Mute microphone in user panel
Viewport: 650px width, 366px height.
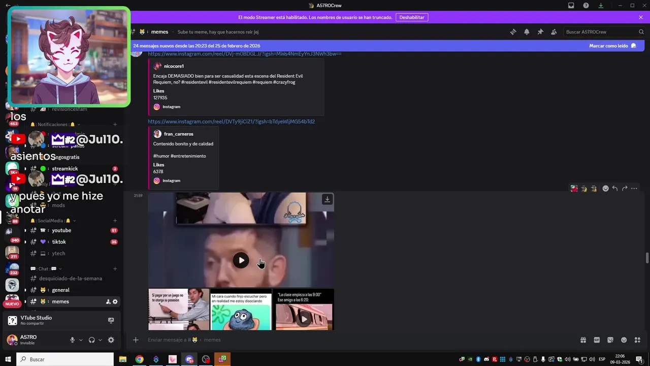pos(72,340)
